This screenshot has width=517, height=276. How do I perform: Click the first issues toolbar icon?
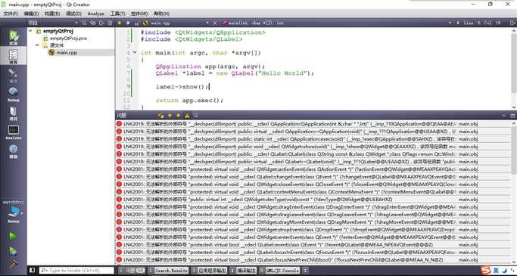[161, 115]
